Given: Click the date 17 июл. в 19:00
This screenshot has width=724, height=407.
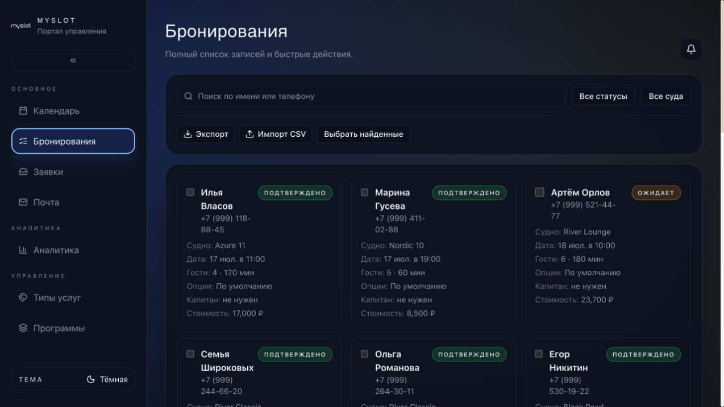Looking at the screenshot, I should pos(412,259).
